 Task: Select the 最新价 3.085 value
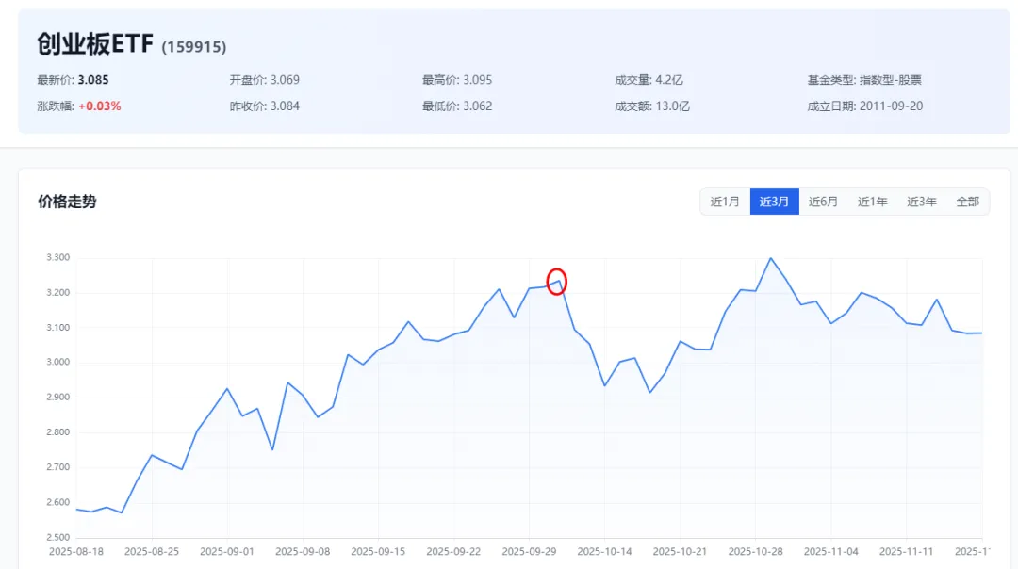[x=93, y=80]
